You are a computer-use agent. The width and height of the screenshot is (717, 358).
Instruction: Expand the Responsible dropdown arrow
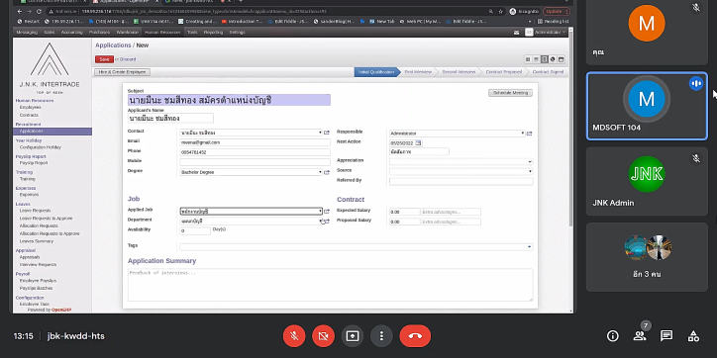tap(523, 134)
